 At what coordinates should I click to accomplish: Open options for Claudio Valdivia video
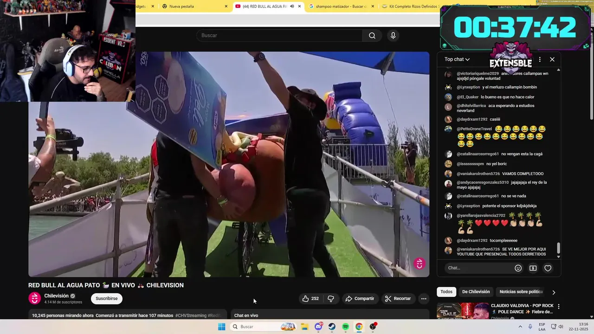pyautogui.click(x=559, y=307)
